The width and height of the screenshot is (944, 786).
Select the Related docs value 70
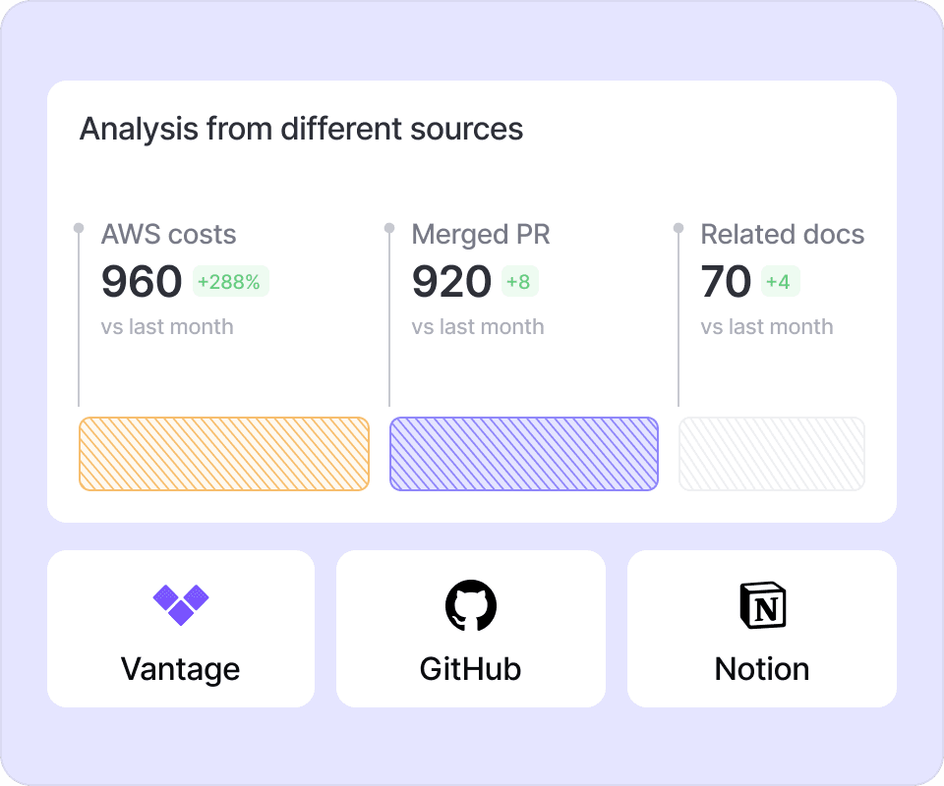[726, 282]
